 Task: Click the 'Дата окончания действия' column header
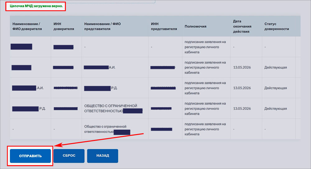242,26
